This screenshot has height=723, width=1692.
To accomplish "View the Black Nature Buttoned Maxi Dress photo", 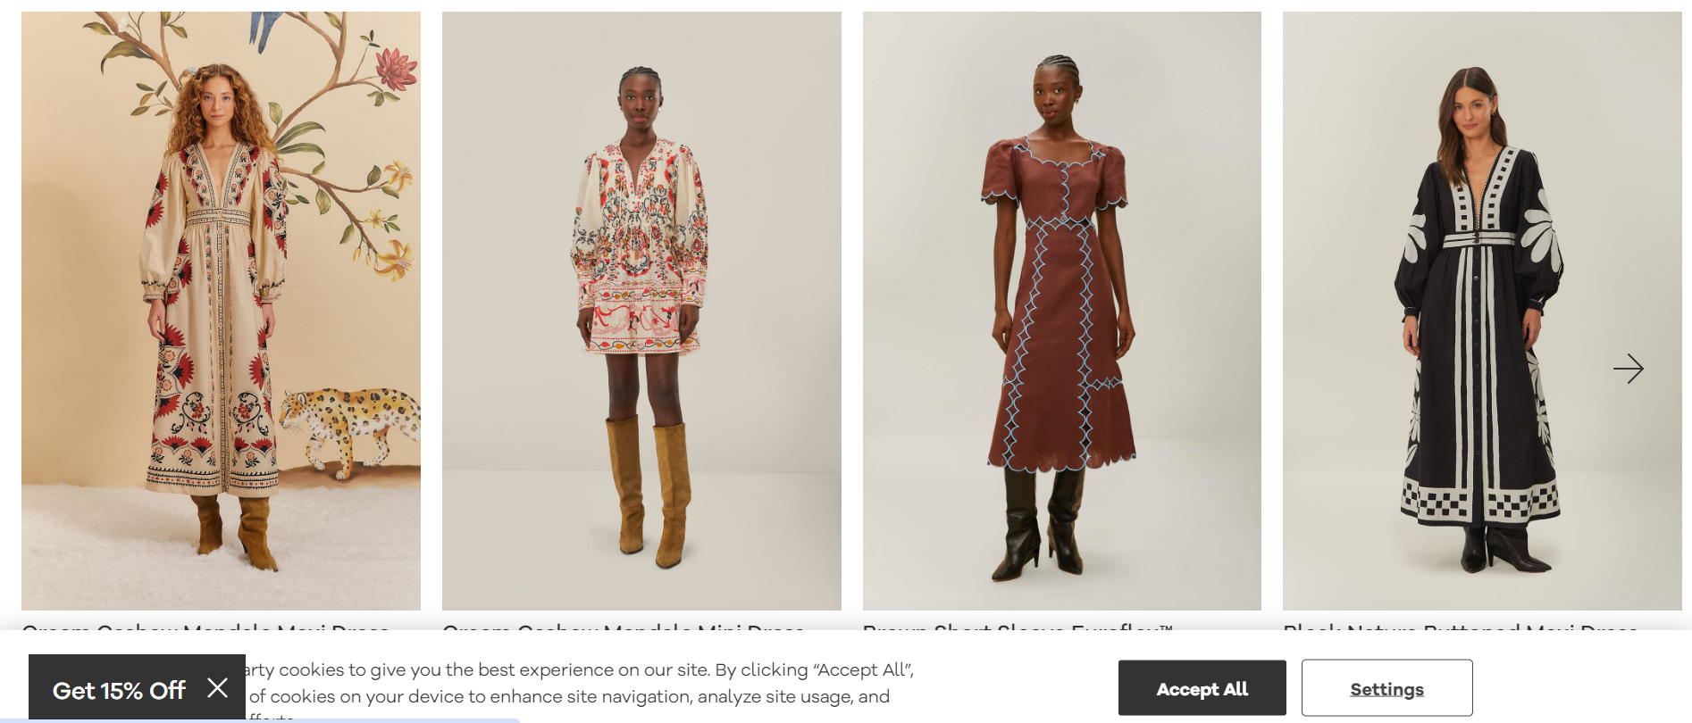I will (x=1482, y=311).
